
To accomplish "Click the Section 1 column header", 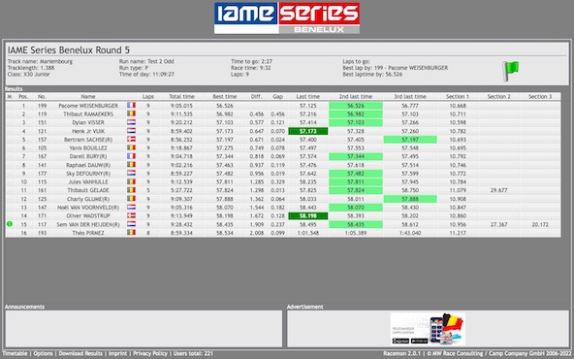I will (458, 97).
